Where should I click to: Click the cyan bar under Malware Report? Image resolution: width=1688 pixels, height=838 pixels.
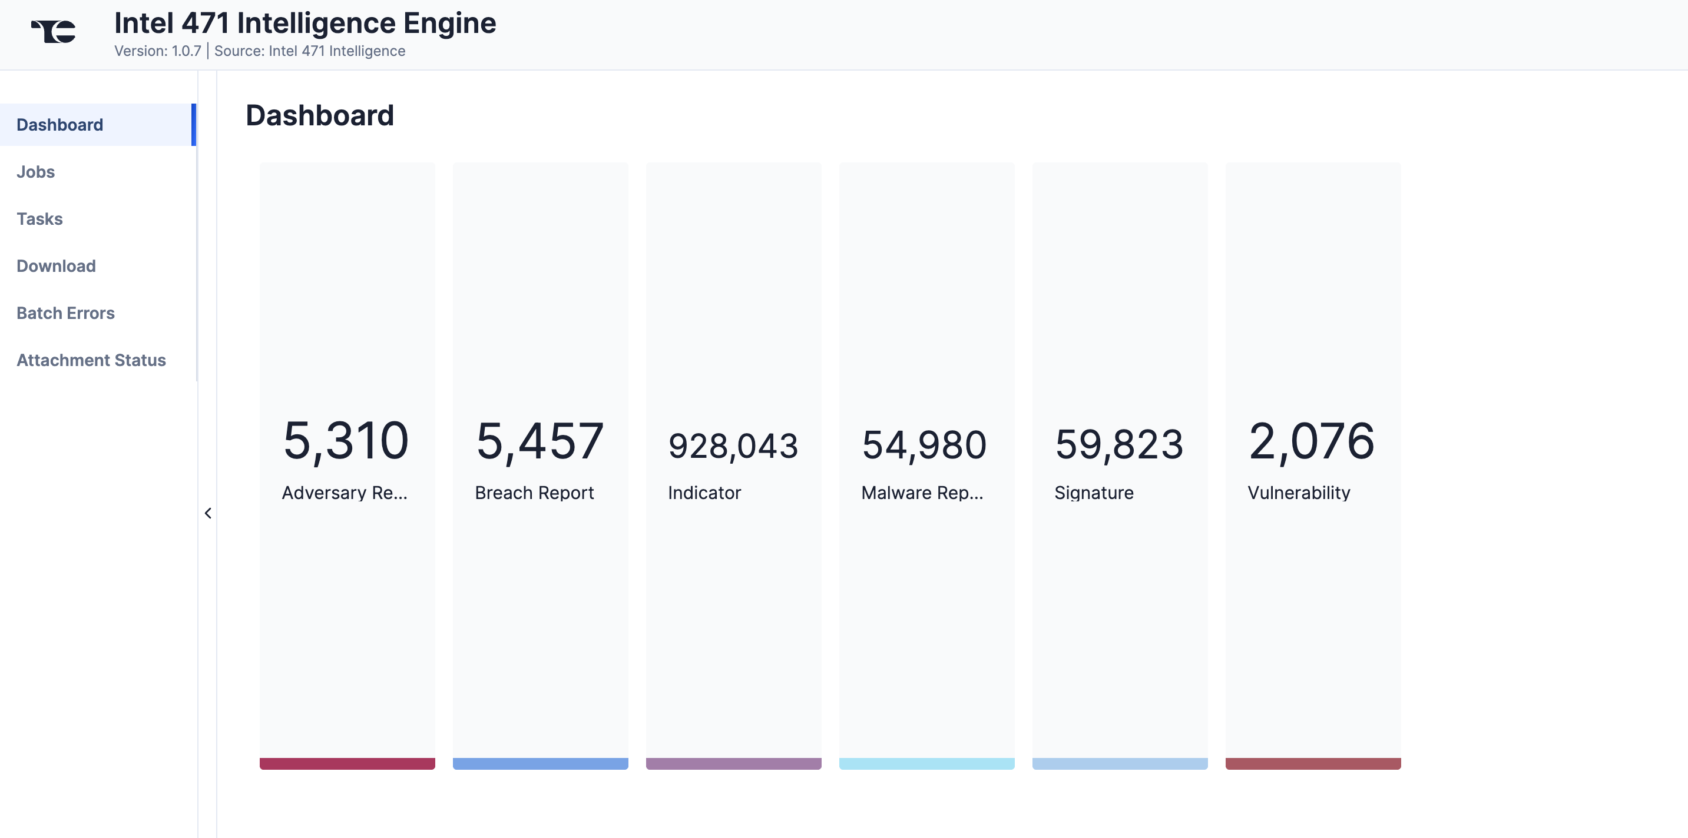point(926,763)
